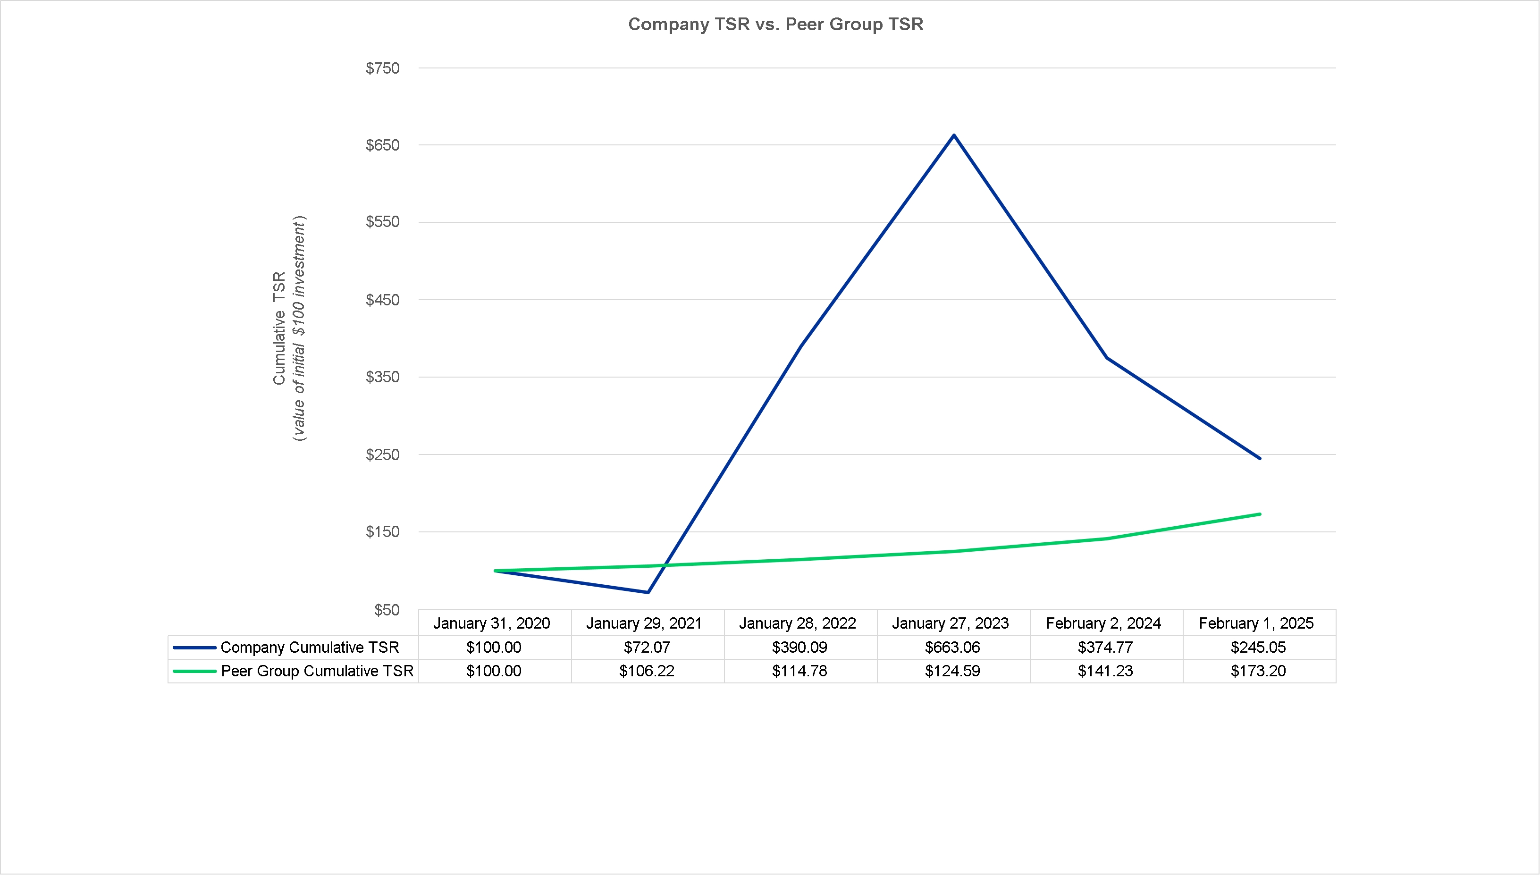Click the February 1, 2025 column header
Viewport: 1540px width, 875px height.
[1256, 623]
